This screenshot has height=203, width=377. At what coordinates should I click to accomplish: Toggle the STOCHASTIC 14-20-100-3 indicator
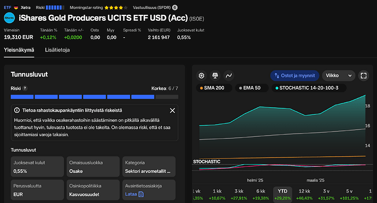[x=309, y=88]
